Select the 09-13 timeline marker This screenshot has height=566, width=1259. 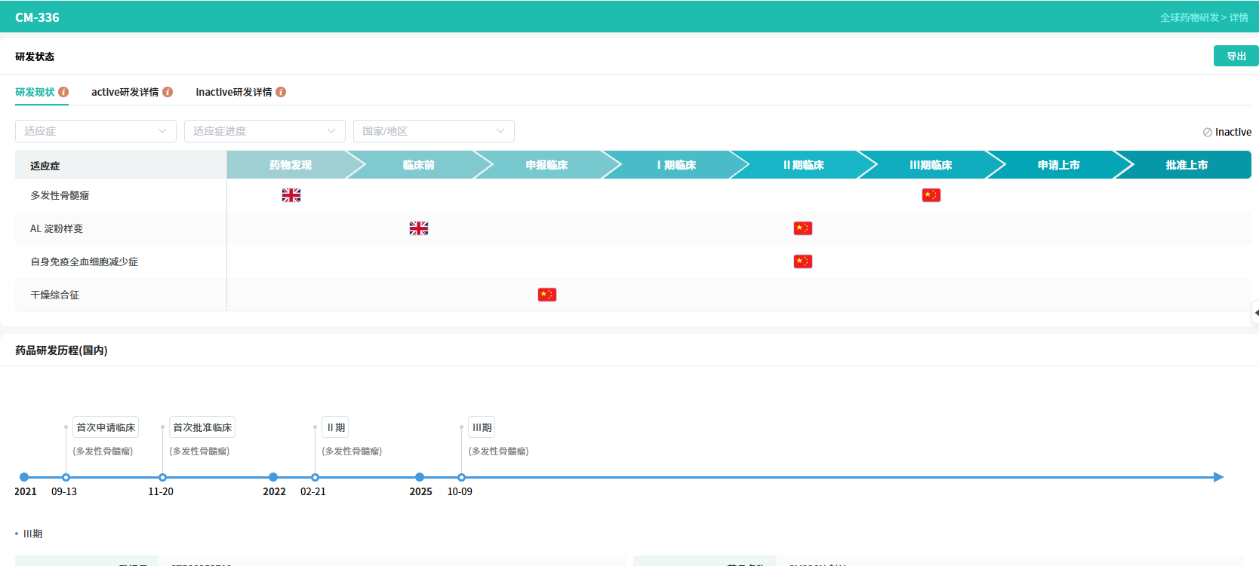[66, 477]
